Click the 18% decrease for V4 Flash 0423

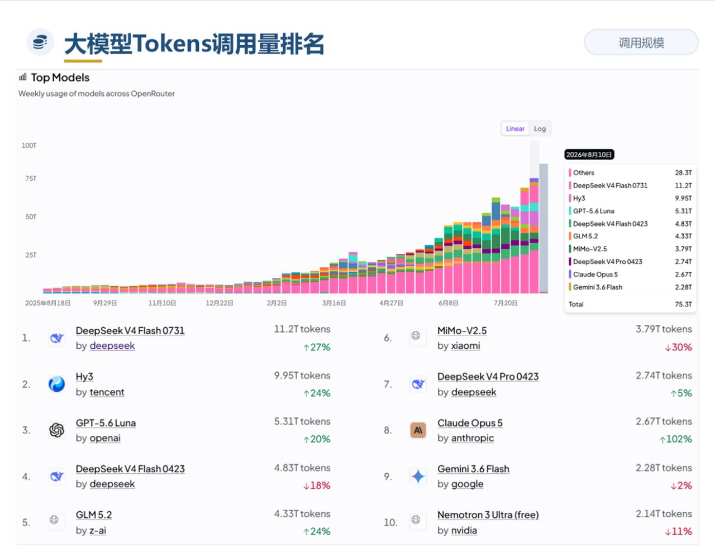point(317,485)
